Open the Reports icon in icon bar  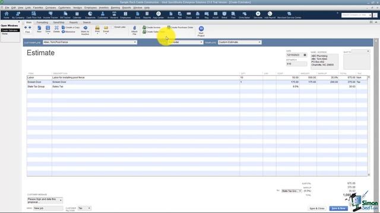point(147,15)
